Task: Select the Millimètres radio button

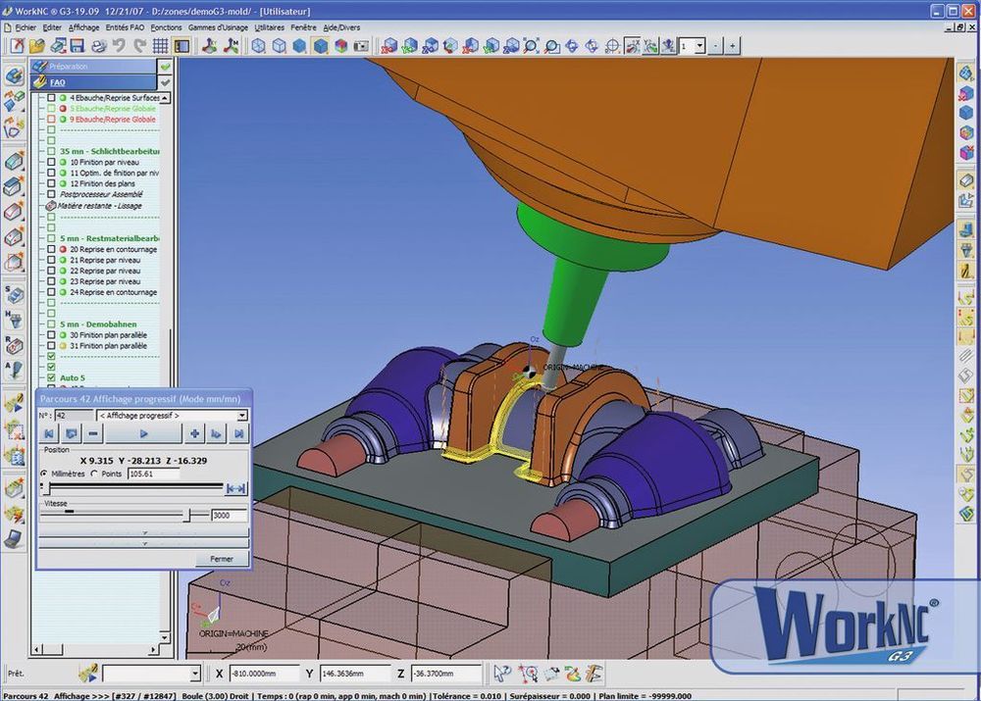Action: (x=44, y=474)
